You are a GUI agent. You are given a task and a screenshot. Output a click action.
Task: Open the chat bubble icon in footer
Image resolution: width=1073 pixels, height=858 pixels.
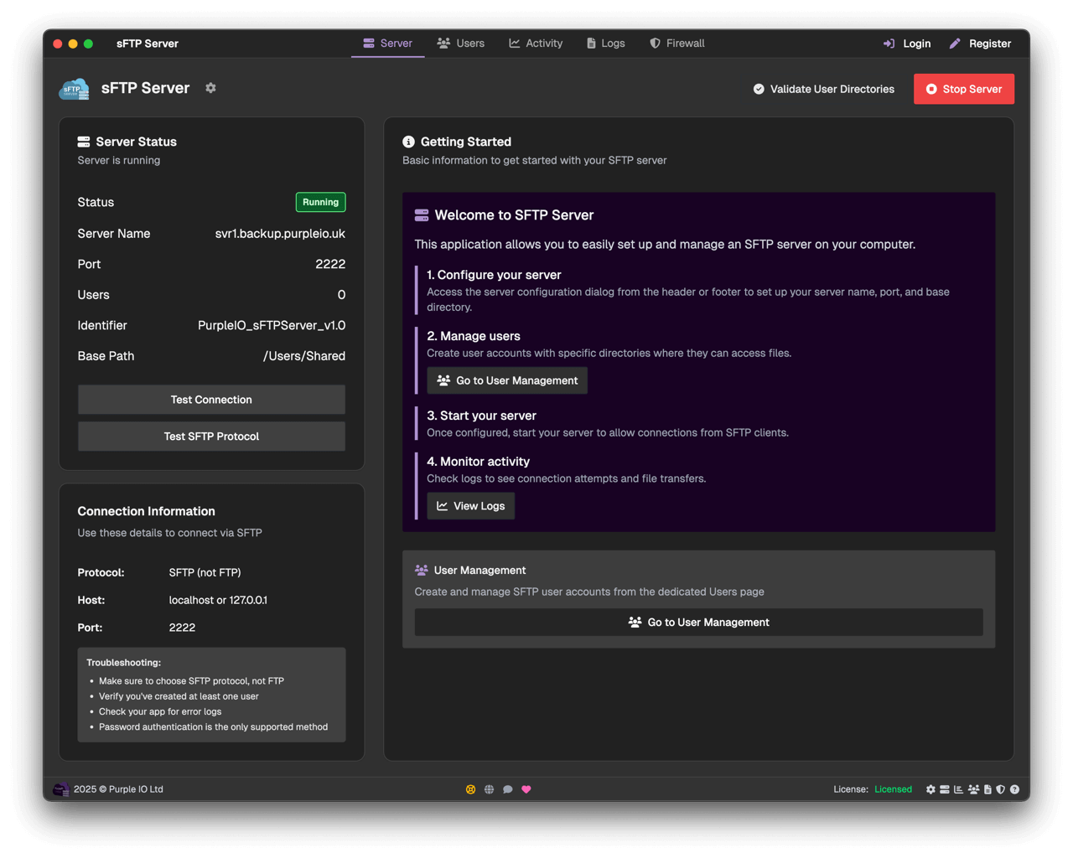(x=508, y=789)
